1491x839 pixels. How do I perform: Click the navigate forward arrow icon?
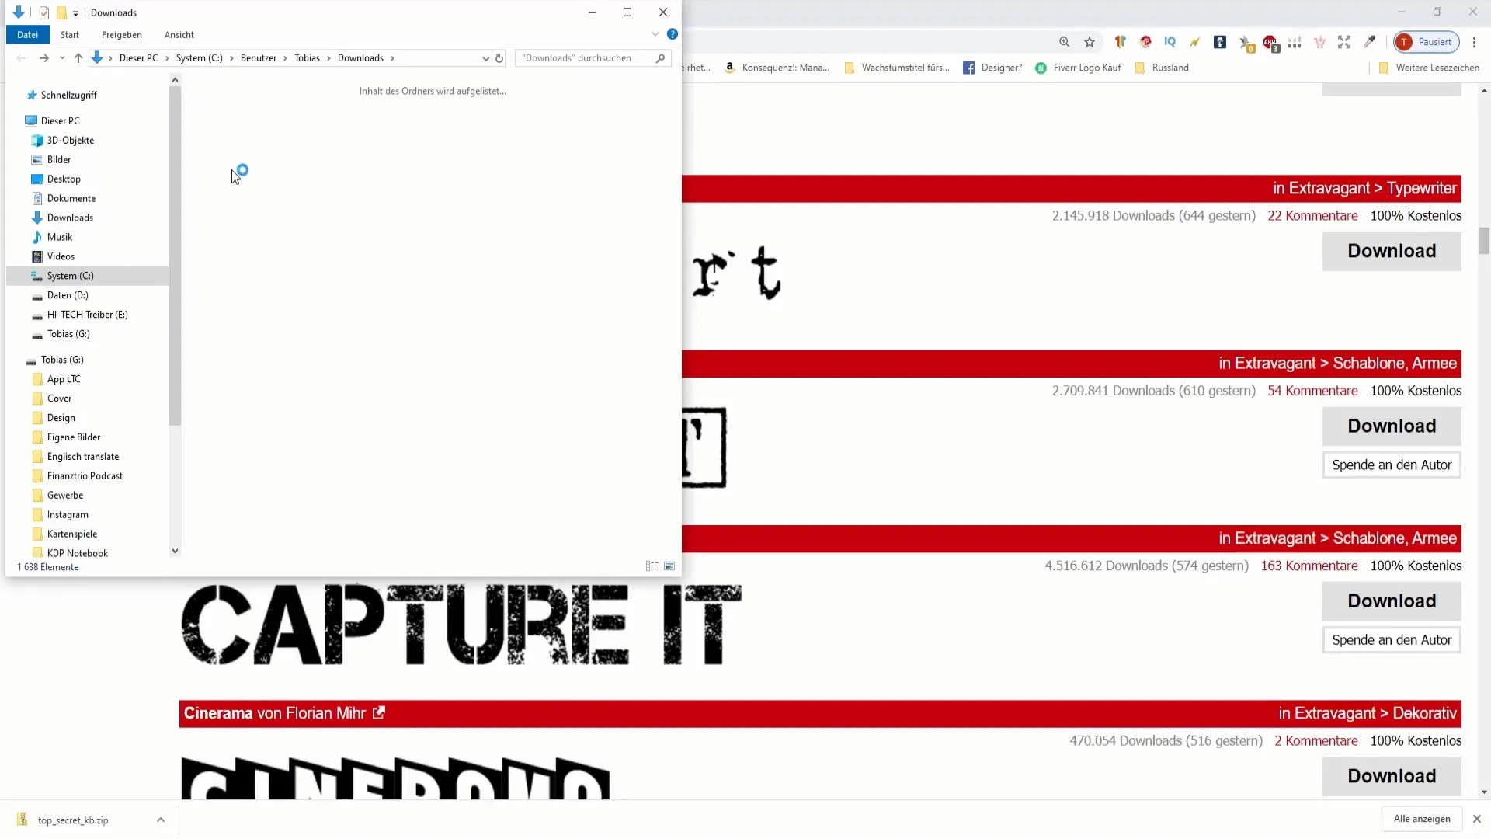click(x=42, y=58)
